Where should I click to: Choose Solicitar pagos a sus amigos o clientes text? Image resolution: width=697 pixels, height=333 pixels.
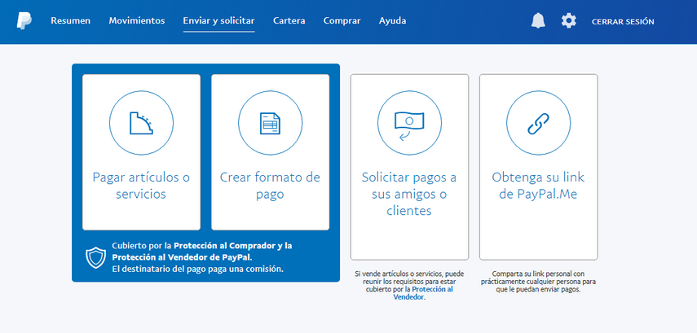409,194
